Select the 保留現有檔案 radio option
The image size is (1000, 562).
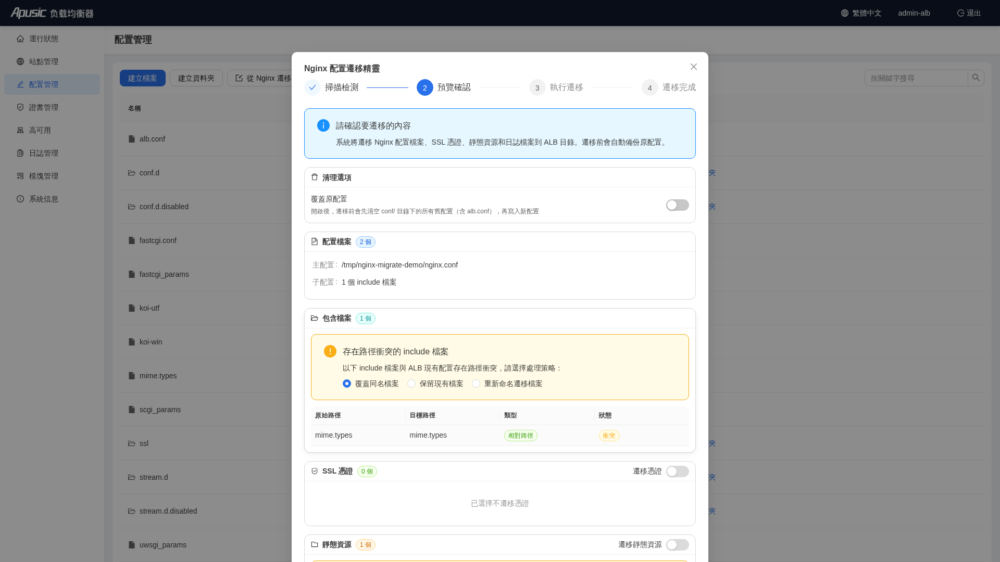pyautogui.click(x=411, y=384)
